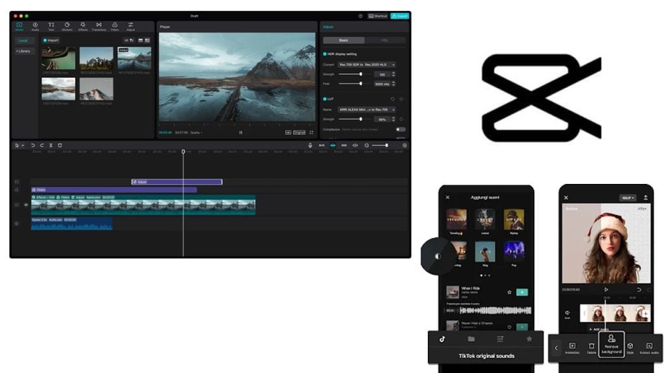Click Remove background on the phone toolbar
Image resolution: width=664 pixels, height=373 pixels.
pos(611,345)
